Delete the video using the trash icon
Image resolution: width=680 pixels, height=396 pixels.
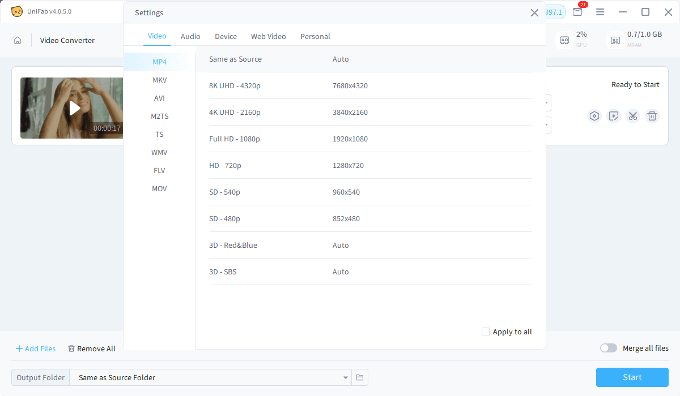[652, 115]
